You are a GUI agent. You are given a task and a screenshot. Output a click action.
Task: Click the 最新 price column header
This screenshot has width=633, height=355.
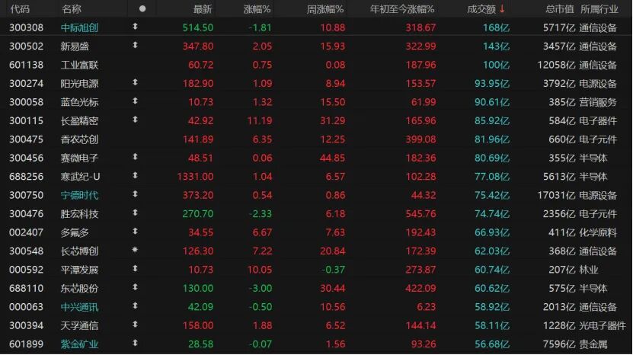click(203, 9)
